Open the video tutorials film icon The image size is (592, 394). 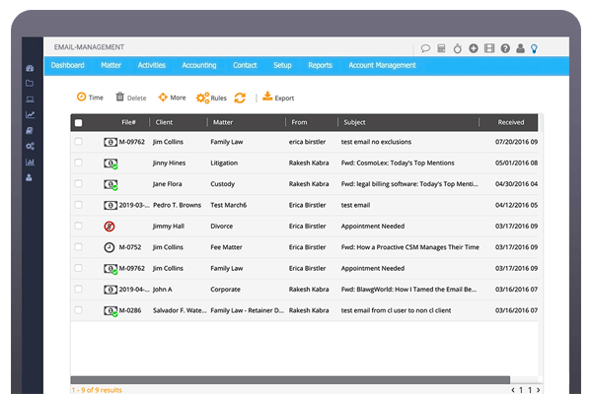[x=489, y=48]
